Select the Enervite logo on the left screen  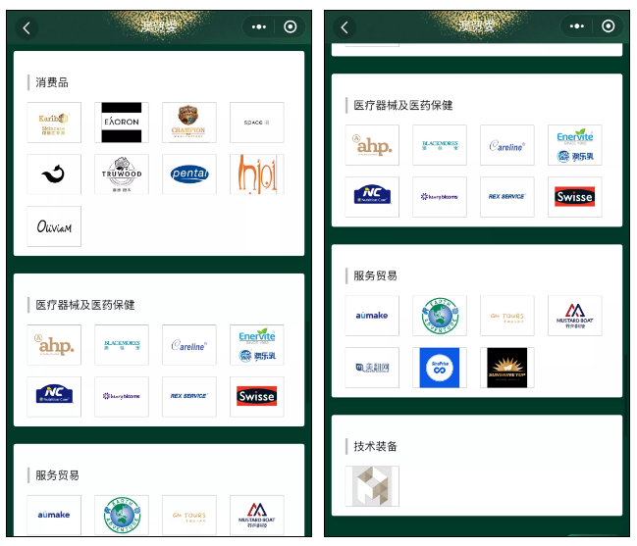pos(257,345)
